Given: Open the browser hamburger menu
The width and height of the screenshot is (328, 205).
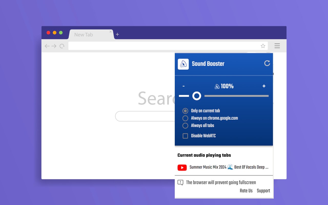Looking at the screenshot, I should pyautogui.click(x=277, y=46).
